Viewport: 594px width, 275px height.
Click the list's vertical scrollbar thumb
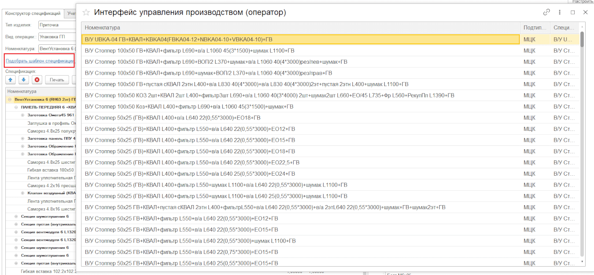[582, 40]
